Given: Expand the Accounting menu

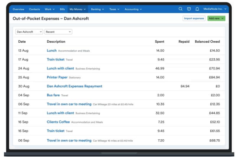Looking at the screenshot, I should click(x=133, y=9).
